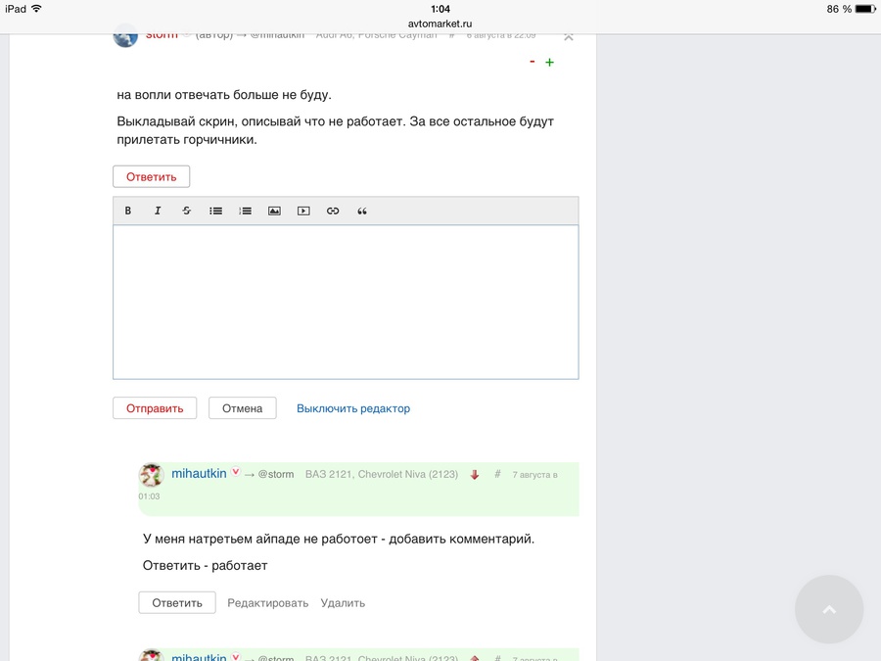Click the 7 августа timestamp of mihautkin's comment
Image resolution: width=881 pixels, height=661 pixels.
pos(534,475)
